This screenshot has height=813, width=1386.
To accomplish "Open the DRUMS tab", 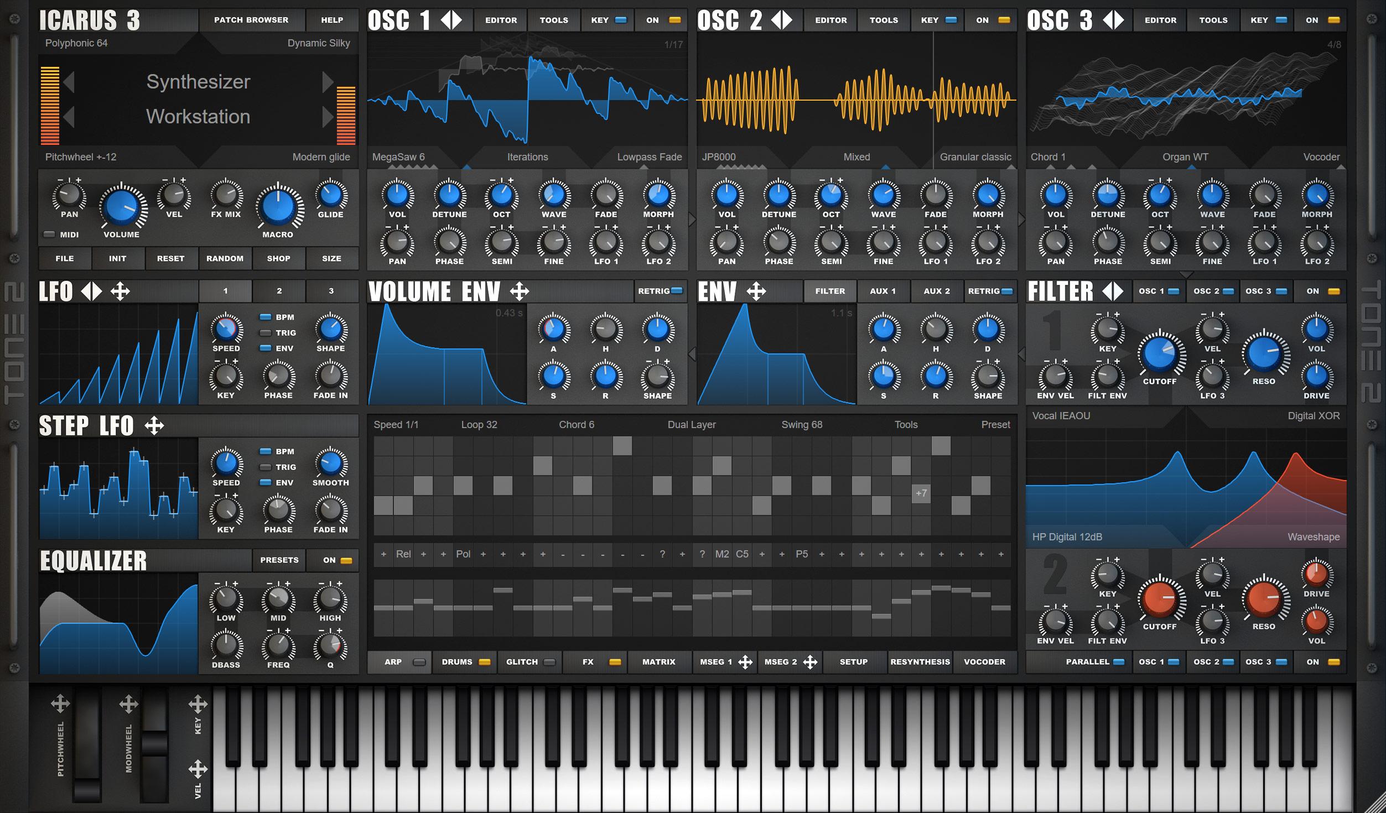I will coord(465,662).
